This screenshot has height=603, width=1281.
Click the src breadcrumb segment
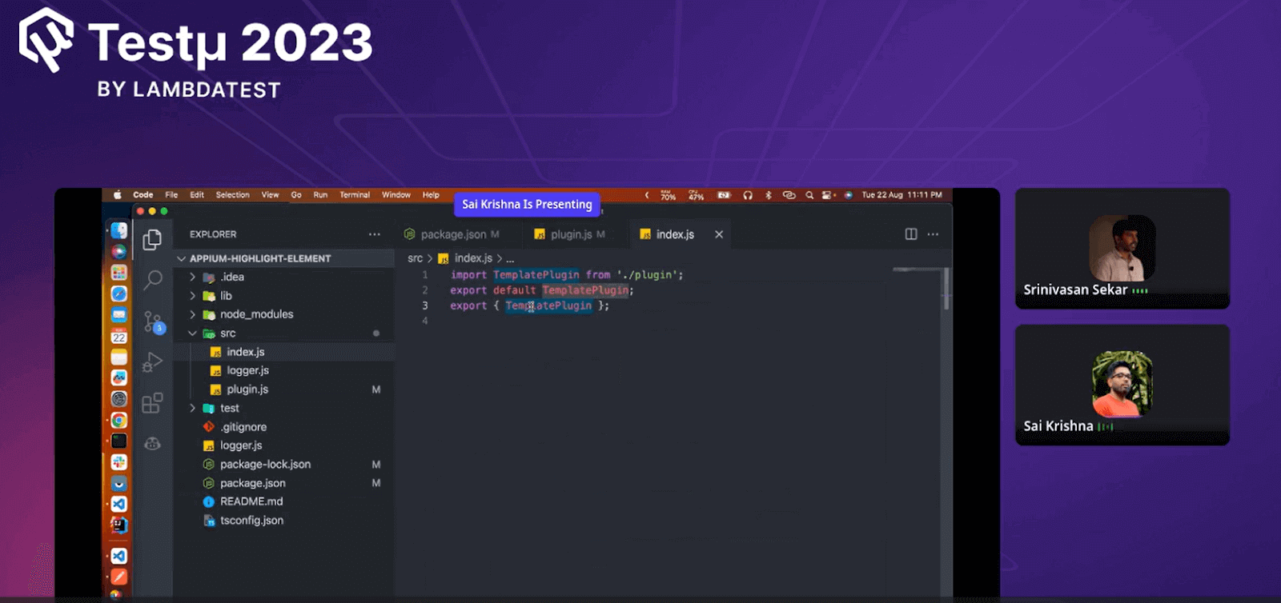point(415,258)
